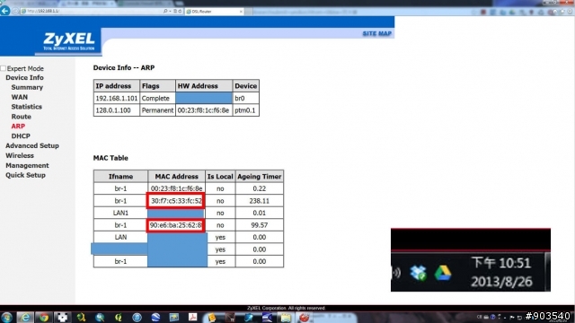Click the ZyXEL logo

pyautogui.click(x=69, y=41)
